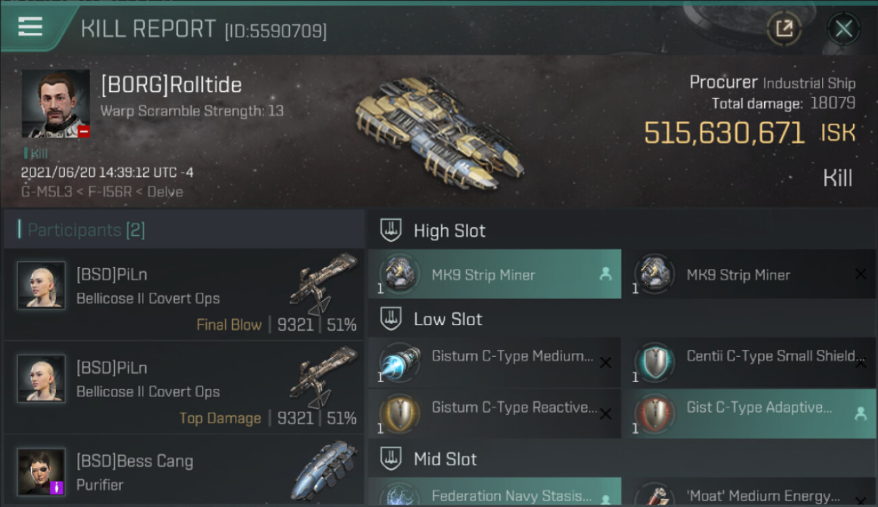Open the hamburger menu icon

coord(30,27)
